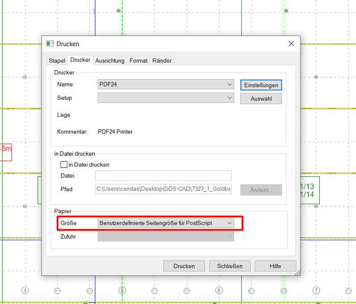Click the 'Papier' group label
The image size is (356, 304).
pyautogui.click(x=63, y=211)
